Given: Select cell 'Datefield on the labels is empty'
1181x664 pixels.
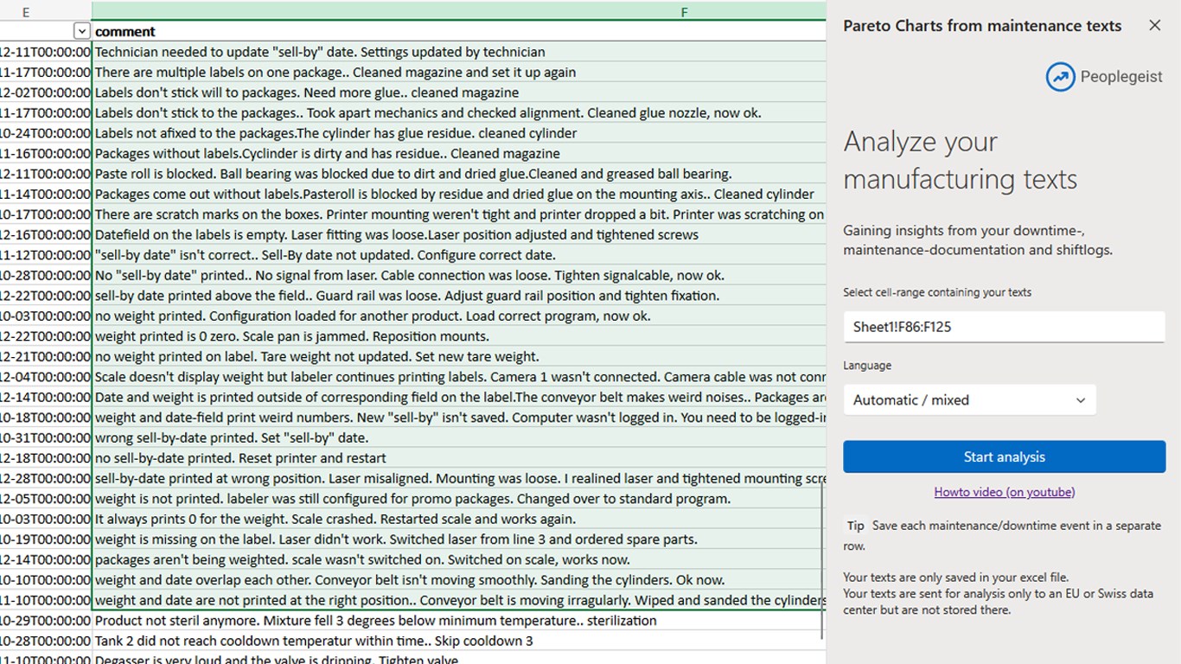Looking at the screenshot, I should tap(459, 235).
